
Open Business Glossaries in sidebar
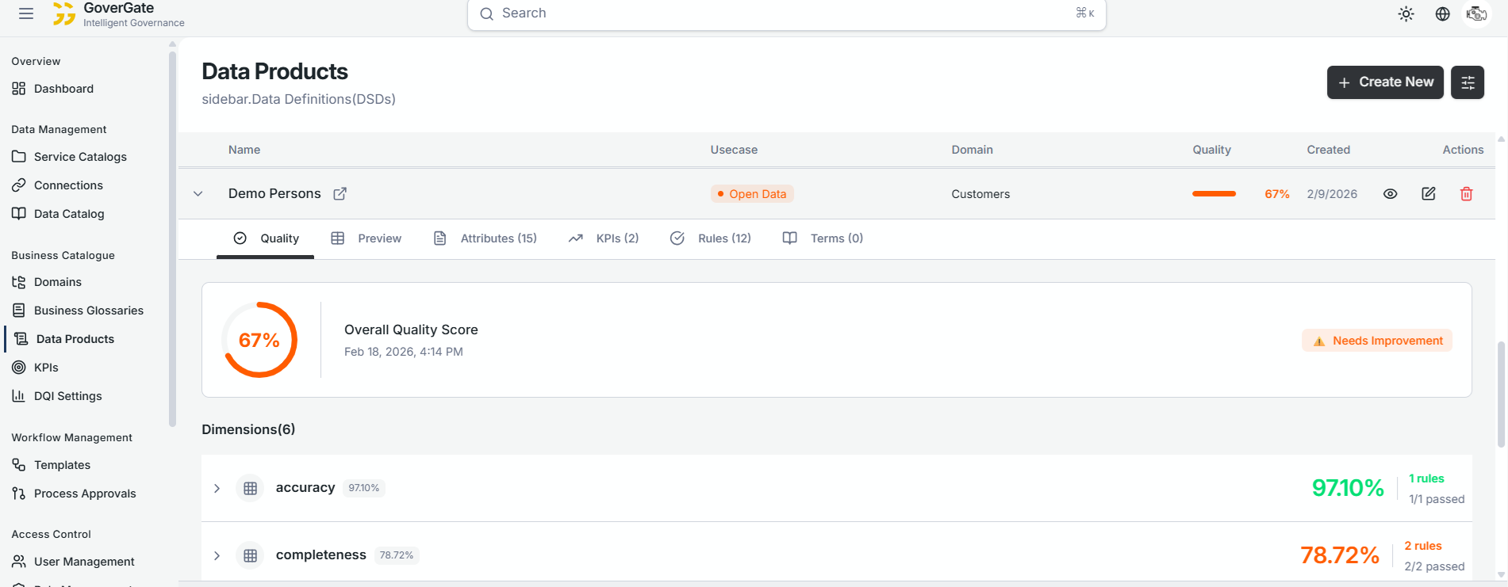click(88, 311)
